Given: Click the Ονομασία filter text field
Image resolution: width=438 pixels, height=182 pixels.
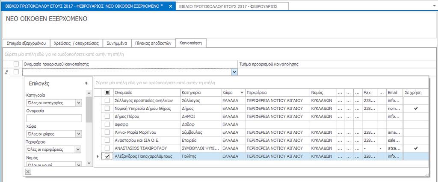Looking at the screenshot, I should pyautogui.click(x=54, y=118).
